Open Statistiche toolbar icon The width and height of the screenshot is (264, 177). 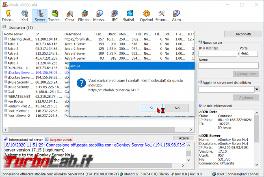point(130,13)
